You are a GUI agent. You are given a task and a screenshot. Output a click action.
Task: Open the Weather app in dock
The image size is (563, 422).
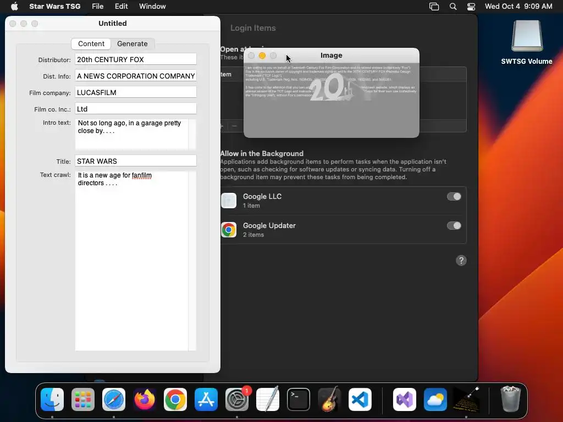click(x=435, y=399)
